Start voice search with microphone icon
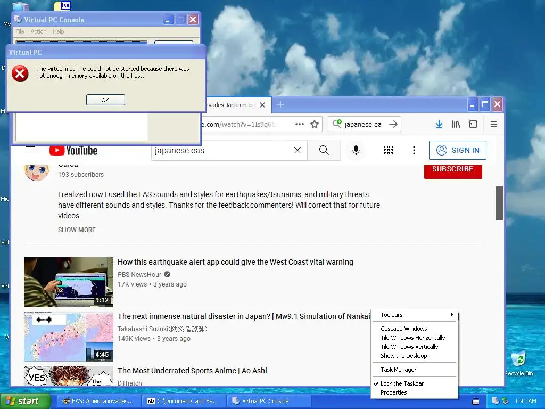Viewport: 545px width, 409px height. pyautogui.click(x=356, y=150)
